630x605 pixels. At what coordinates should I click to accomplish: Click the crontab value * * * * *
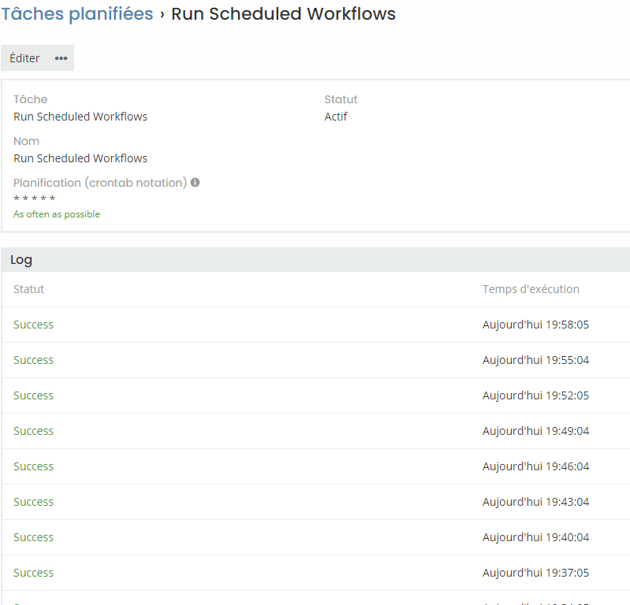point(35,199)
